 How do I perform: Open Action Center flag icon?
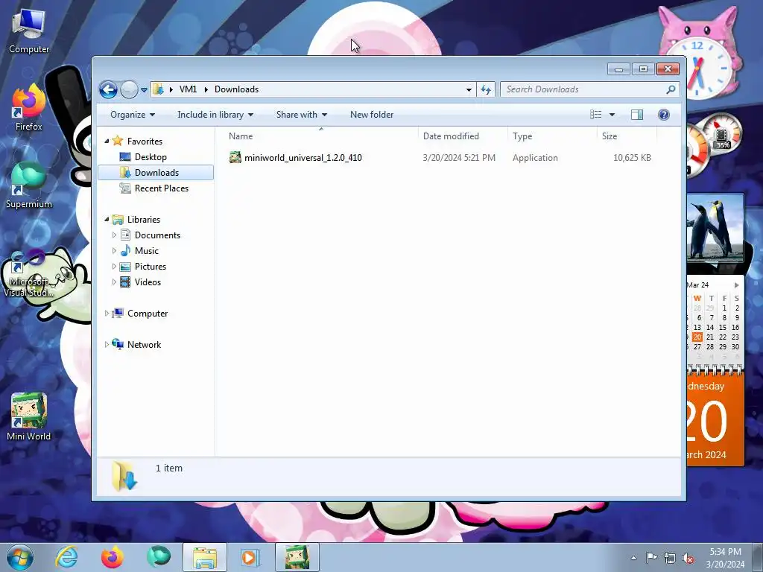tap(651, 558)
